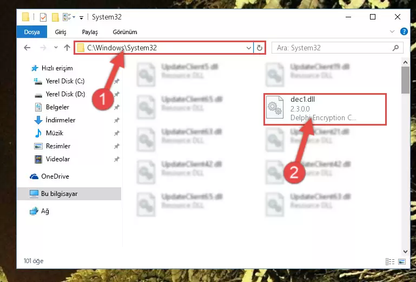This screenshot has width=416, height=282.
Task: Select Bu bilgisayar in navigation pane
Action: coord(69,194)
